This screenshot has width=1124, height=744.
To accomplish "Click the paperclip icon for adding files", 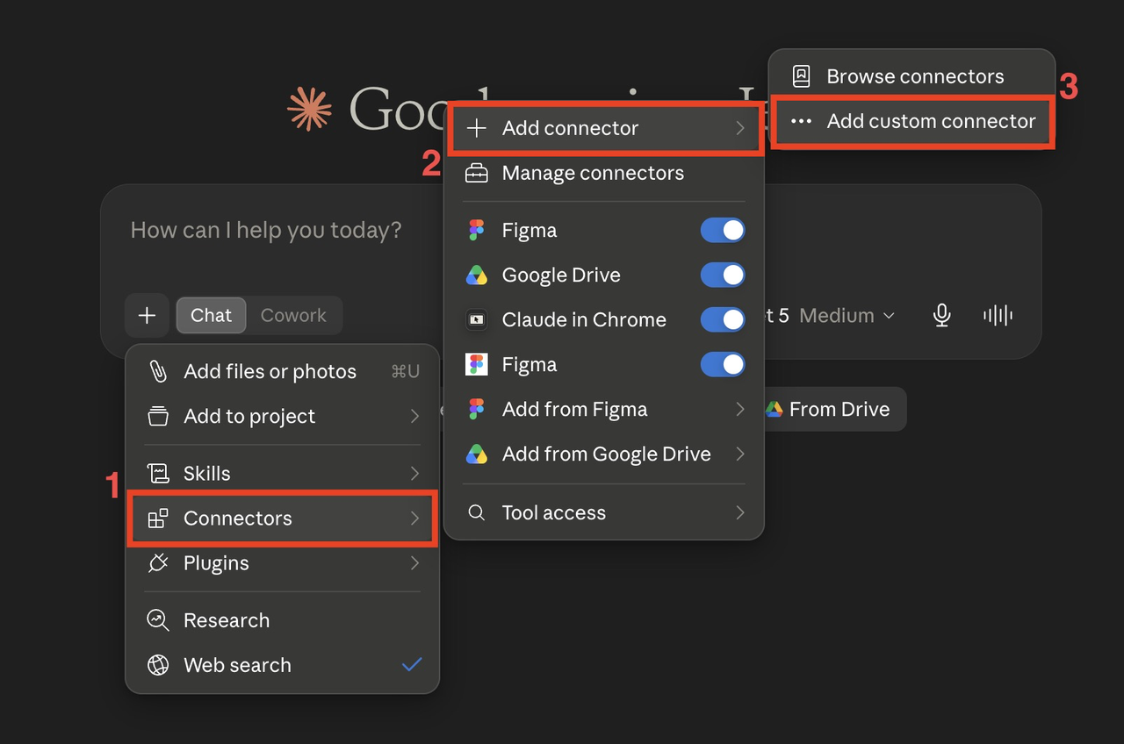I will point(158,372).
